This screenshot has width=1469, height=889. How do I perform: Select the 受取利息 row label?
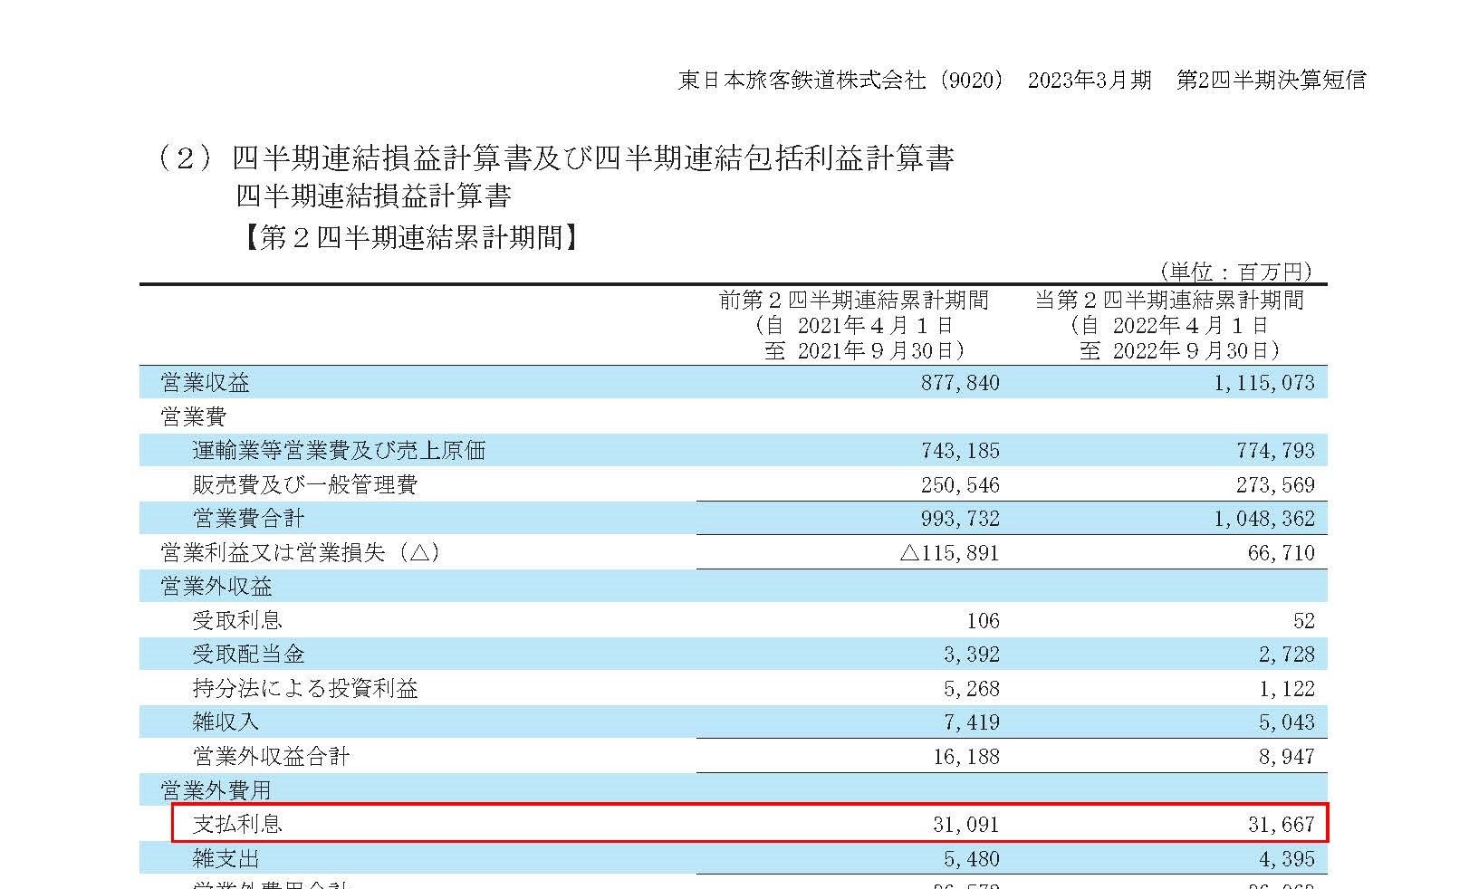pos(237,621)
